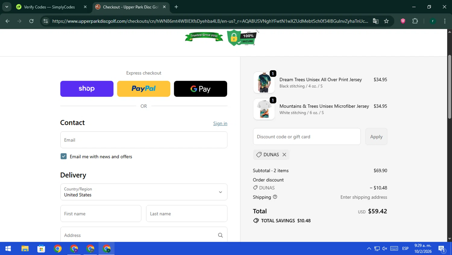Open a new browser tab
This screenshot has width=452, height=255.
pos(176,7)
